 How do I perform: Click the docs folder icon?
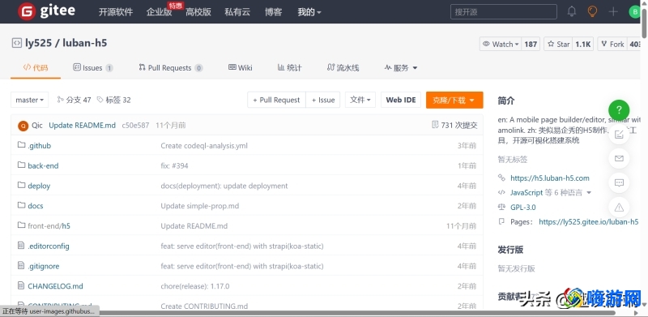pos(22,205)
